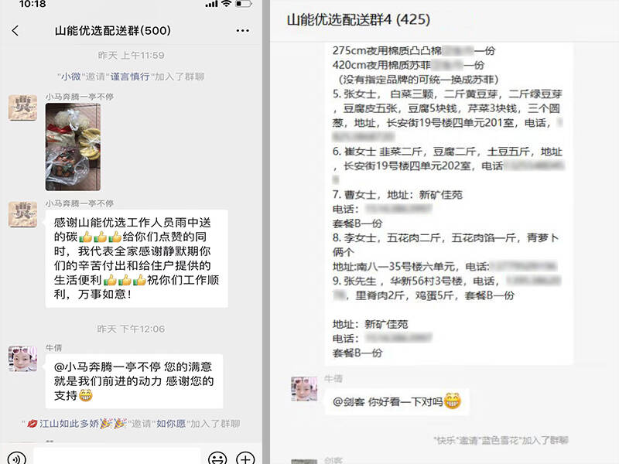Open the photo of delivered groceries
Image resolution: width=619 pixels, height=464 pixels.
pos(73,147)
